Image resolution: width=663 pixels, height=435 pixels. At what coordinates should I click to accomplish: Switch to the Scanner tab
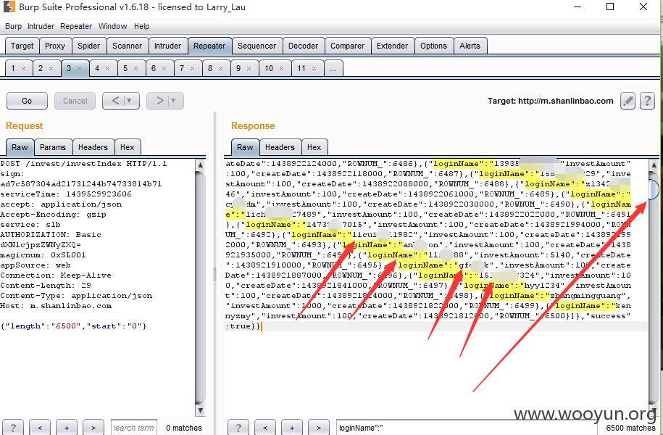point(128,46)
